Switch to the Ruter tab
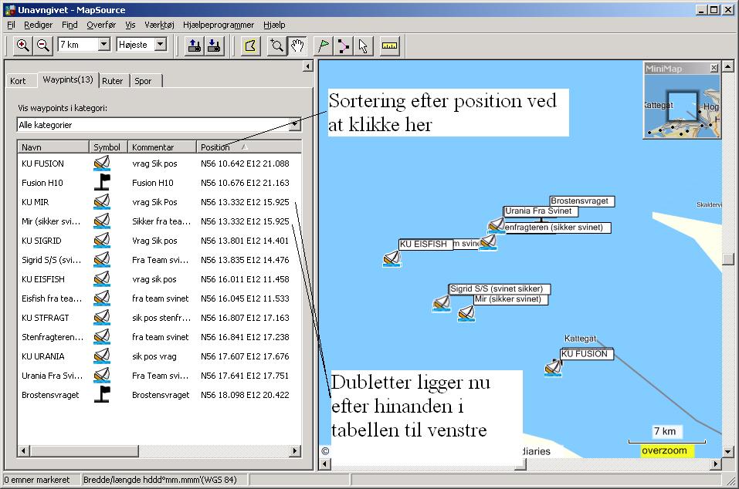Viewport: 739px width, 489px height. pyautogui.click(x=112, y=81)
